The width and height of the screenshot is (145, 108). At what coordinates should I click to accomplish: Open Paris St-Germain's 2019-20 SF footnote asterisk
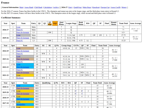pos(82,94)
